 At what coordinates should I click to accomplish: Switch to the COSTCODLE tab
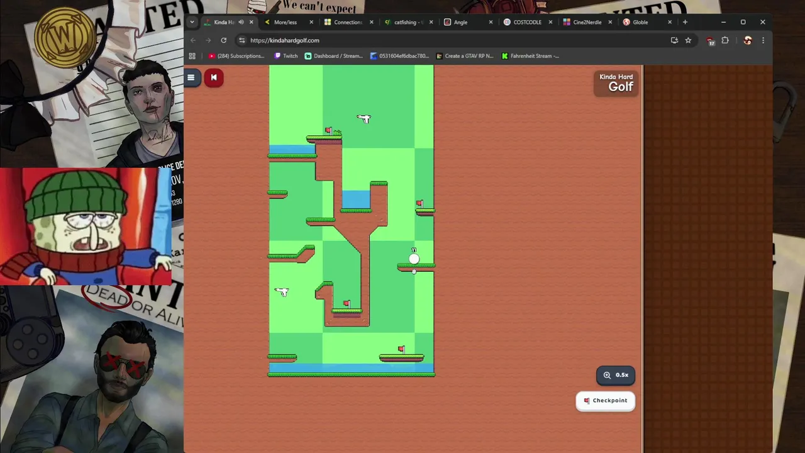527,22
